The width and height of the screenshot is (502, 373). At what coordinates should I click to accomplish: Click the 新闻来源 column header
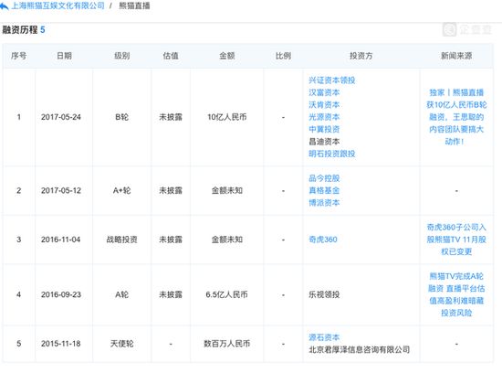point(456,56)
